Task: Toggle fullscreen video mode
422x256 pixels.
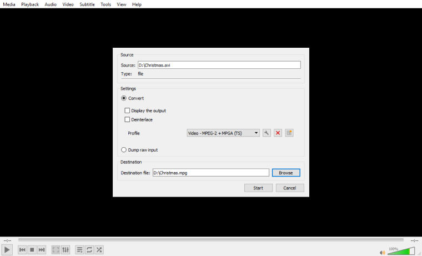Action: point(56,250)
